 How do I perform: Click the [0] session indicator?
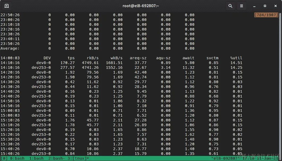pyautogui.click(x=4, y=158)
